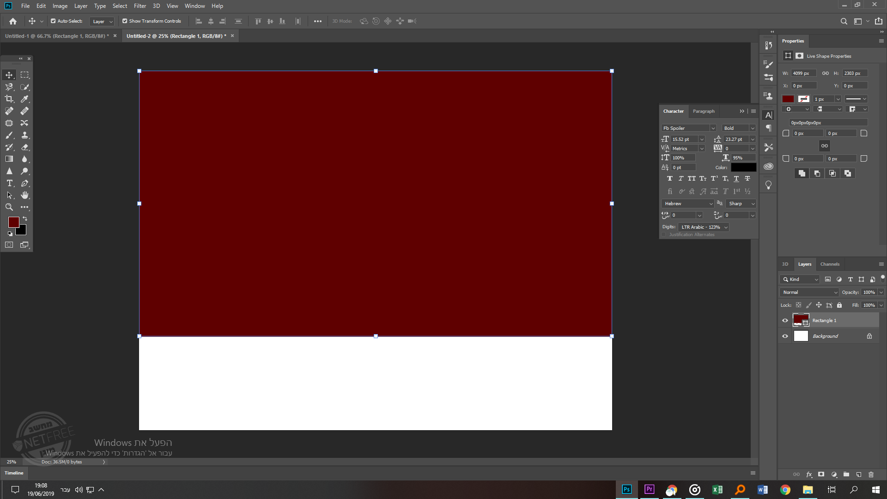
Task: Hide the Rectangle 1 layer
Action: (784, 320)
